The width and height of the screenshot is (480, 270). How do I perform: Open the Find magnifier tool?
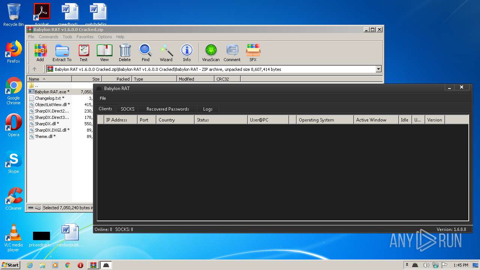tap(145, 53)
